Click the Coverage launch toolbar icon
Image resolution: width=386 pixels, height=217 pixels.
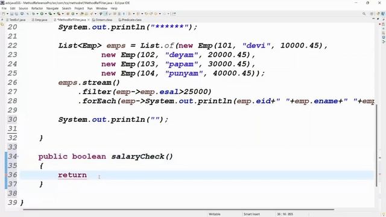50,14
